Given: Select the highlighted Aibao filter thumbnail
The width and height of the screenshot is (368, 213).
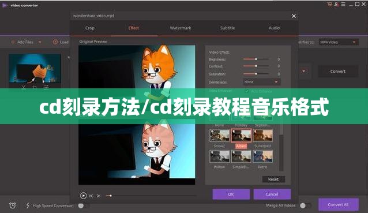Looking at the screenshot, I should point(241,136).
